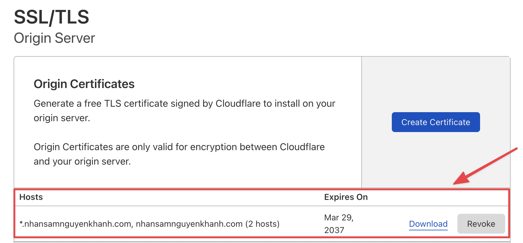Select the encryption validity note under Origin Certificates
The width and height of the screenshot is (523, 243).
pos(179,154)
